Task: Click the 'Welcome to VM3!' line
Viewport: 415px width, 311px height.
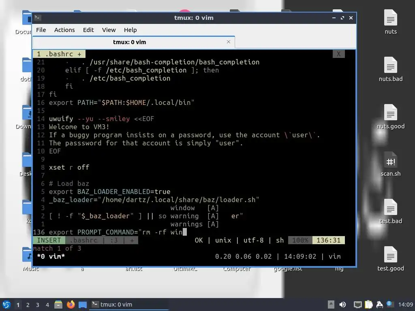Action: click(x=79, y=127)
